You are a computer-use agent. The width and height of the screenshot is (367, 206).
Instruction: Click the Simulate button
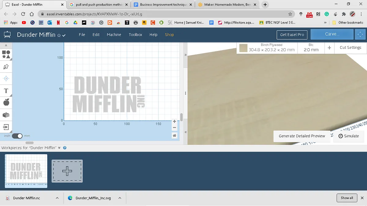348,136
